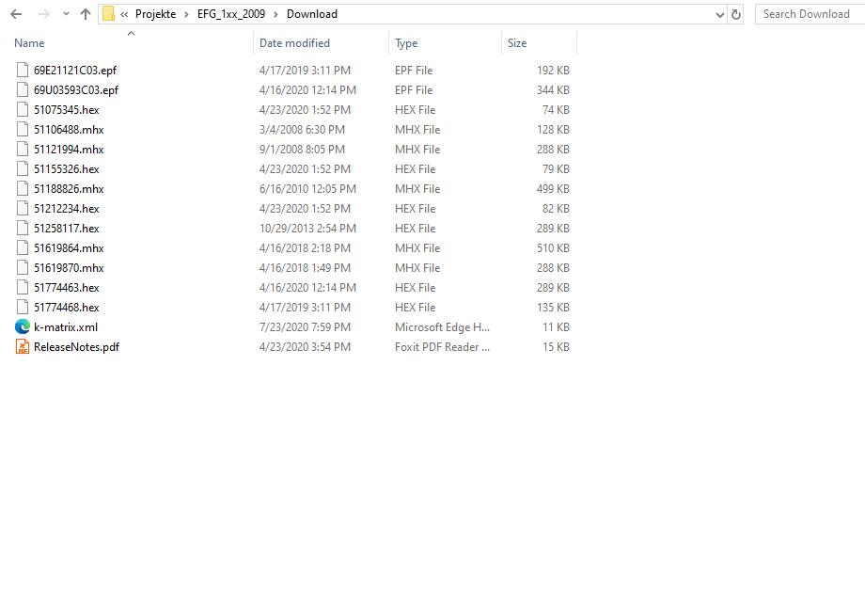865x604 pixels.
Task: Select file name k-matrix.xml
Action: 66,327
